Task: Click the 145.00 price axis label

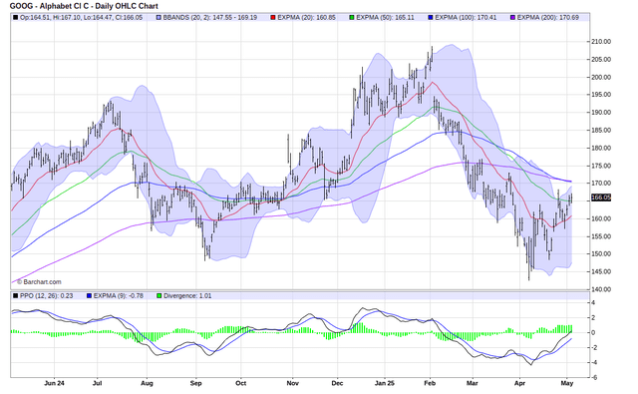Action: [601, 271]
